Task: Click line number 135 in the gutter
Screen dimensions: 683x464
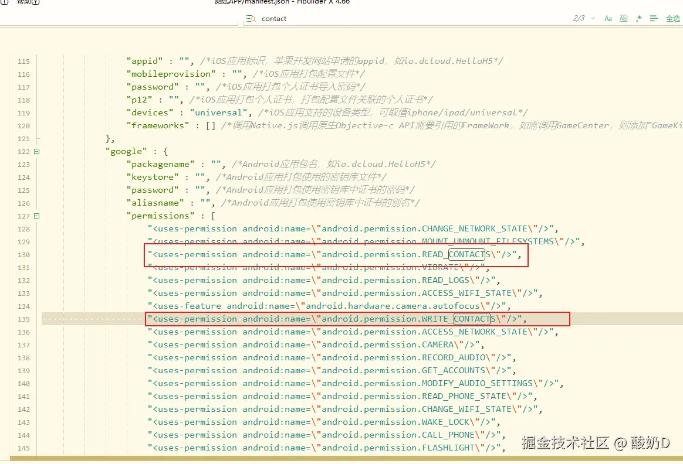Action: click(23, 319)
